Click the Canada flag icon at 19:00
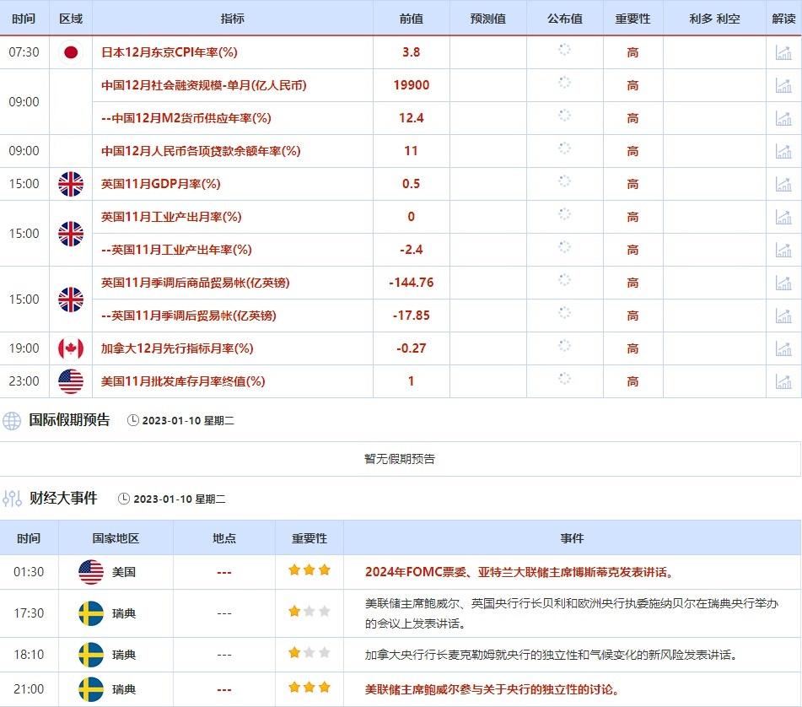Viewport: 802px width, 707px height. coord(71,348)
